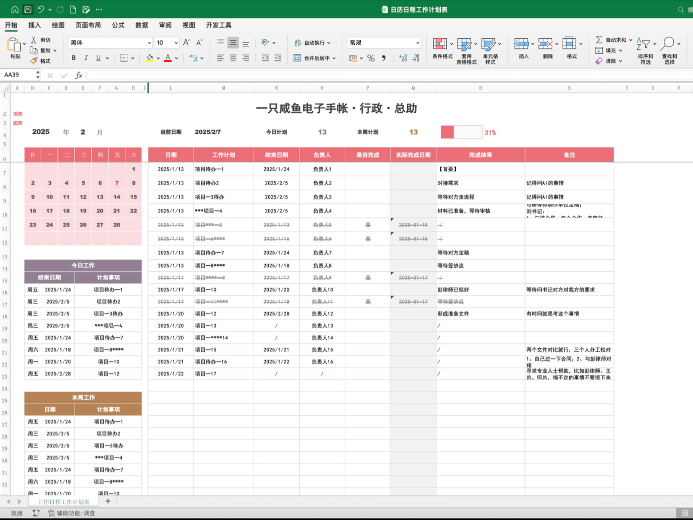Image resolution: width=693 pixels, height=520 pixels.
Task: Open the number format dropdown showing 常规
Action: 383,42
